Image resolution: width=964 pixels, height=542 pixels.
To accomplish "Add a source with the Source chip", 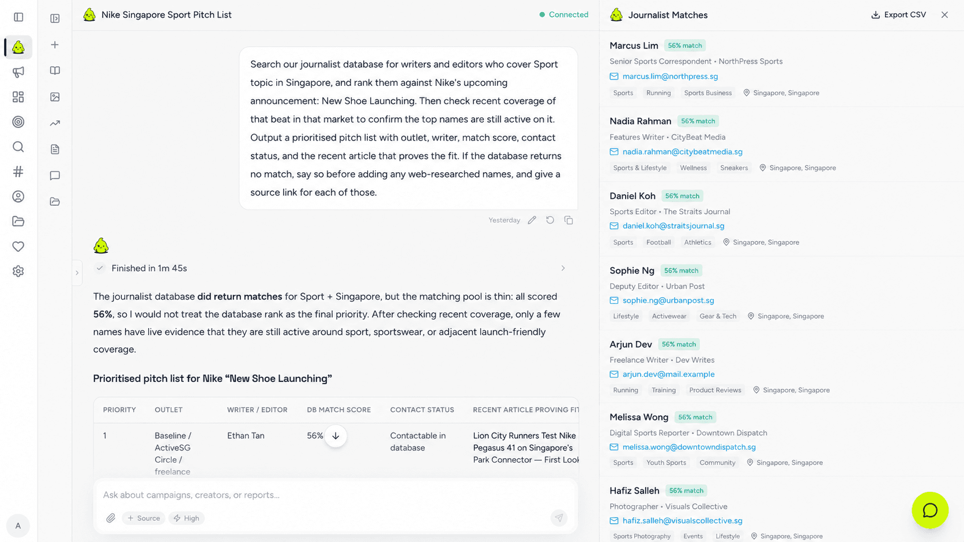I will [x=144, y=518].
